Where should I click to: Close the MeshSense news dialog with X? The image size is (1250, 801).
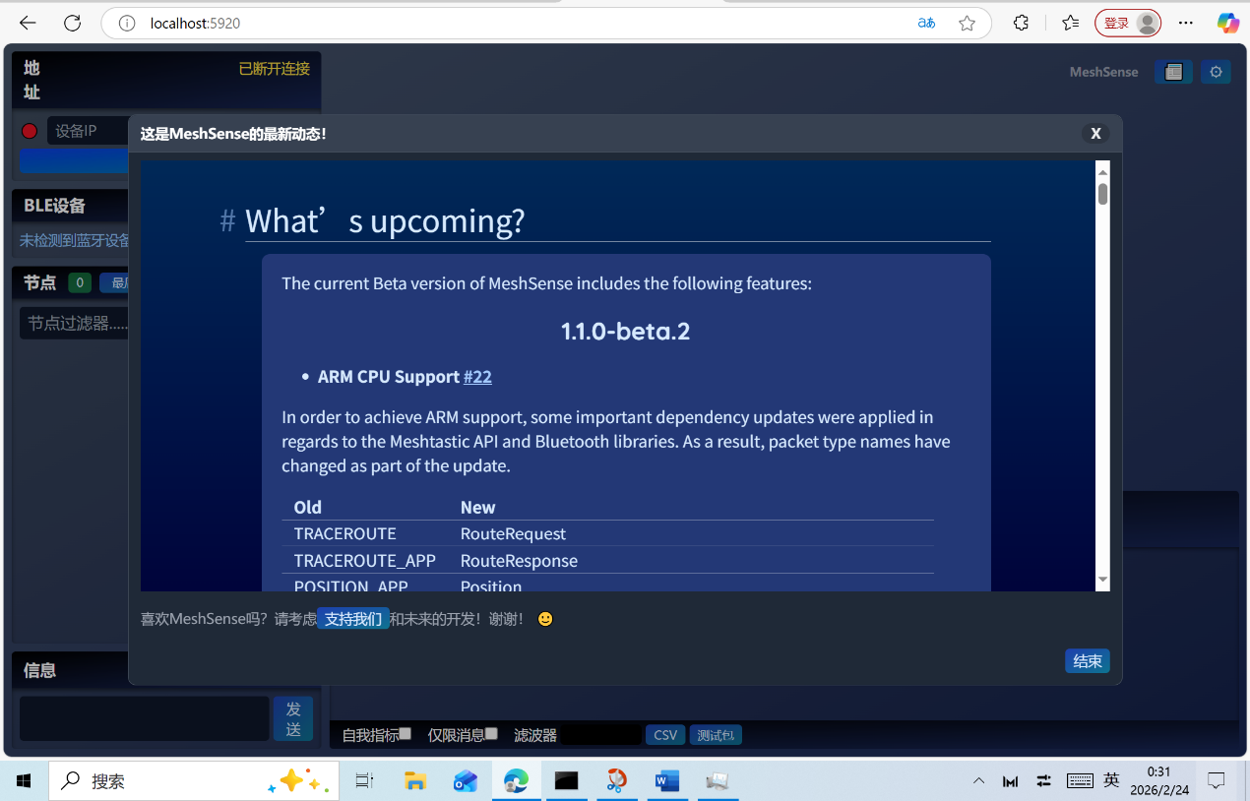[1095, 134]
